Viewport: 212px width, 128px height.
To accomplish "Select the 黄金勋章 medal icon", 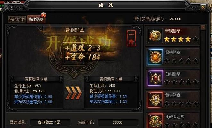I will pos(155,100).
